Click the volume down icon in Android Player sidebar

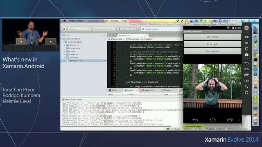(x=246, y=43)
